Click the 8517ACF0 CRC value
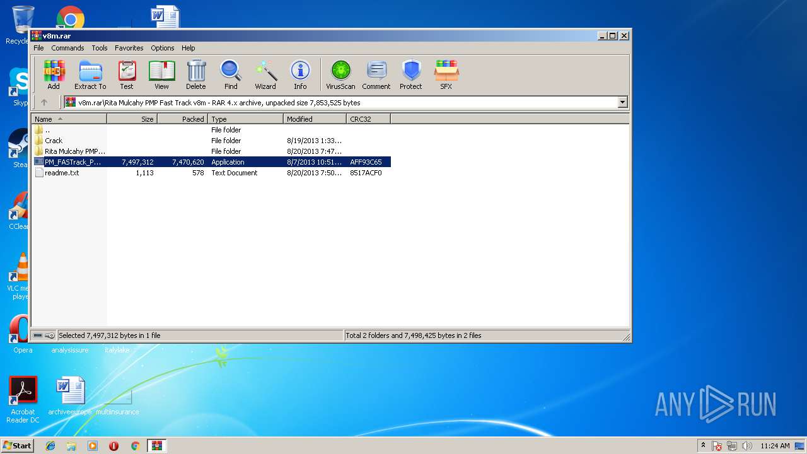The height and width of the screenshot is (454, 807). [366, 173]
